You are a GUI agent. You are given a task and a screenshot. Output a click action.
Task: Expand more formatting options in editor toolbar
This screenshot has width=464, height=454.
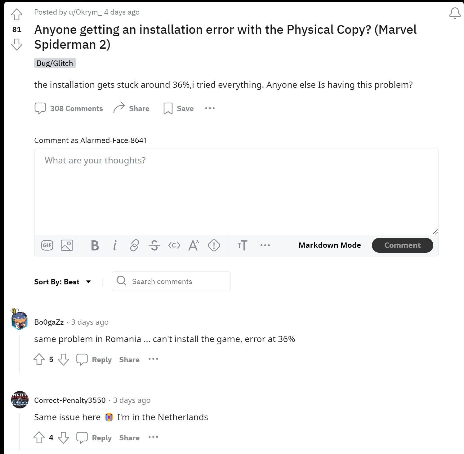pos(265,245)
